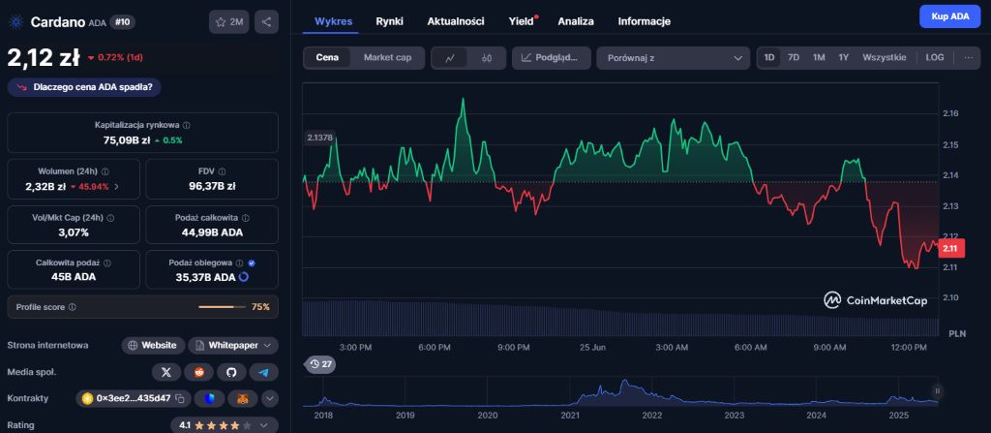
Task: Expand the Whitepaper dropdown
Action: 233,346
